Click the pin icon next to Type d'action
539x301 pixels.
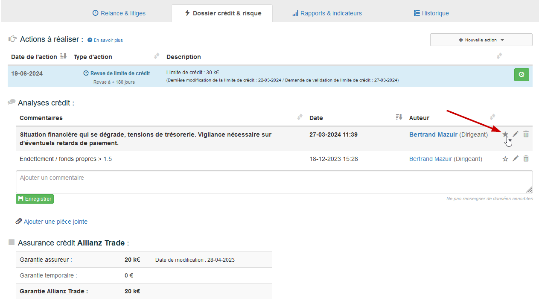click(x=157, y=56)
